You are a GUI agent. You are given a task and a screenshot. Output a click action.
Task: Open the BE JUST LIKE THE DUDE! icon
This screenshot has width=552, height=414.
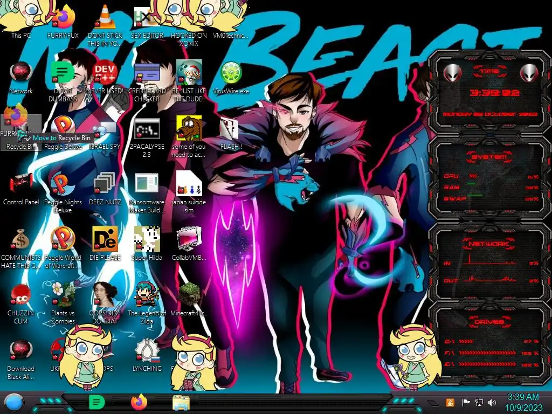pos(189,73)
